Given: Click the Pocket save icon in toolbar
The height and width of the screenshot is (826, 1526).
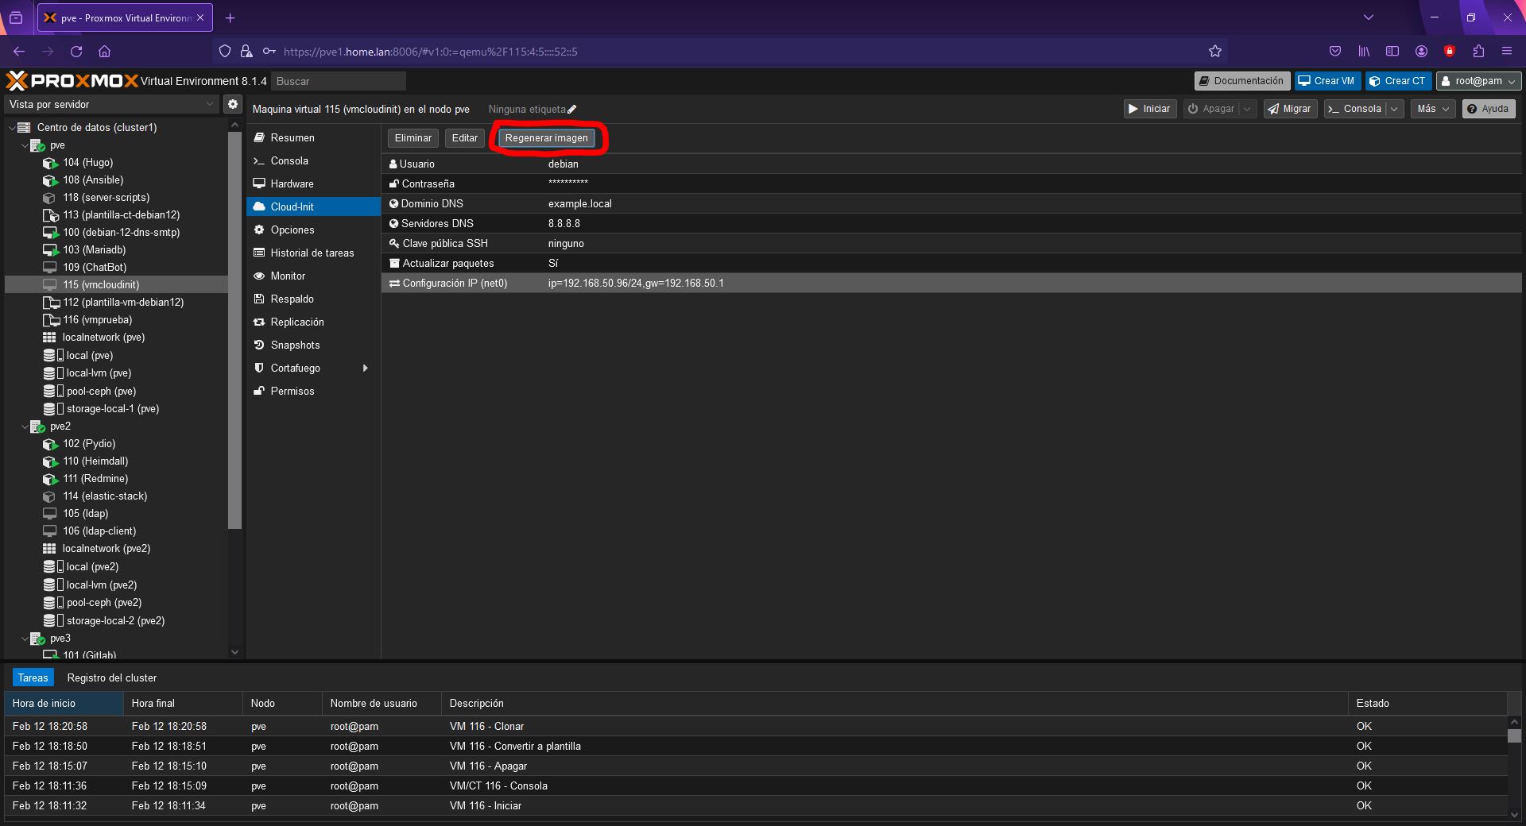Looking at the screenshot, I should pos(1335,52).
